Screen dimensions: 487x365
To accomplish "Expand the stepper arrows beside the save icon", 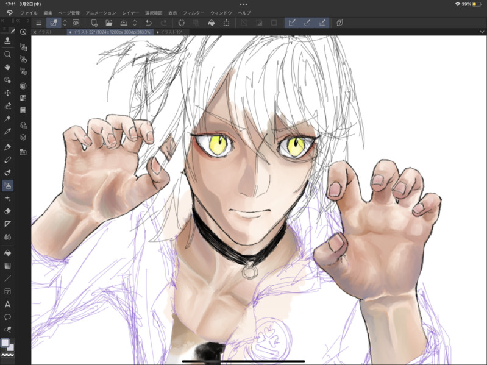I will [x=135, y=23].
